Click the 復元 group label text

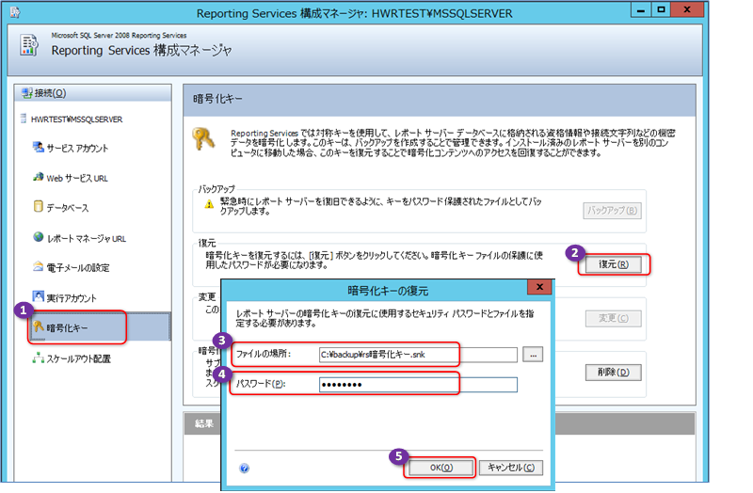tap(207, 243)
